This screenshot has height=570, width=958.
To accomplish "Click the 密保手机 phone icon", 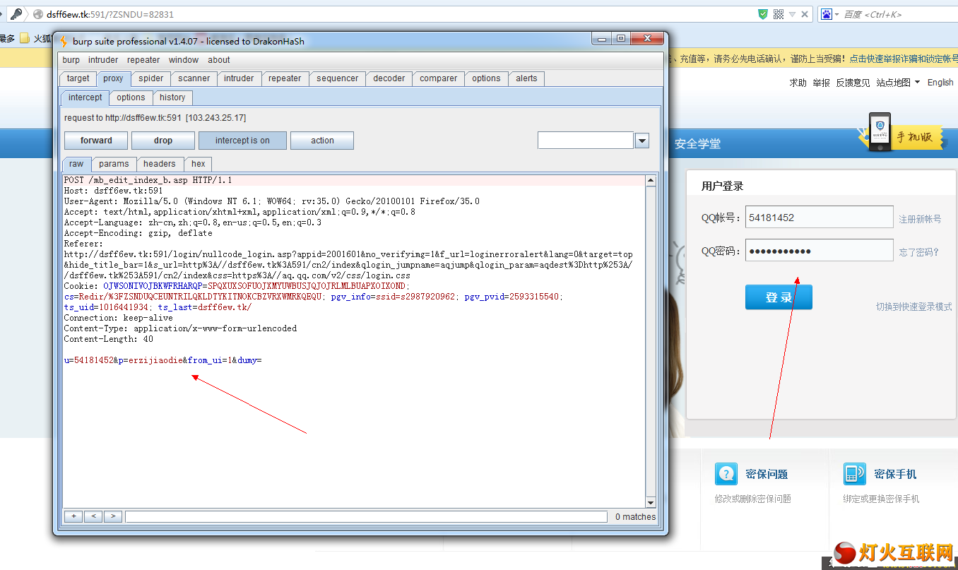I will [855, 474].
